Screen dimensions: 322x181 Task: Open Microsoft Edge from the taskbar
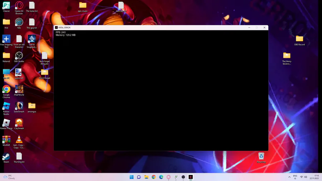pos(161,177)
